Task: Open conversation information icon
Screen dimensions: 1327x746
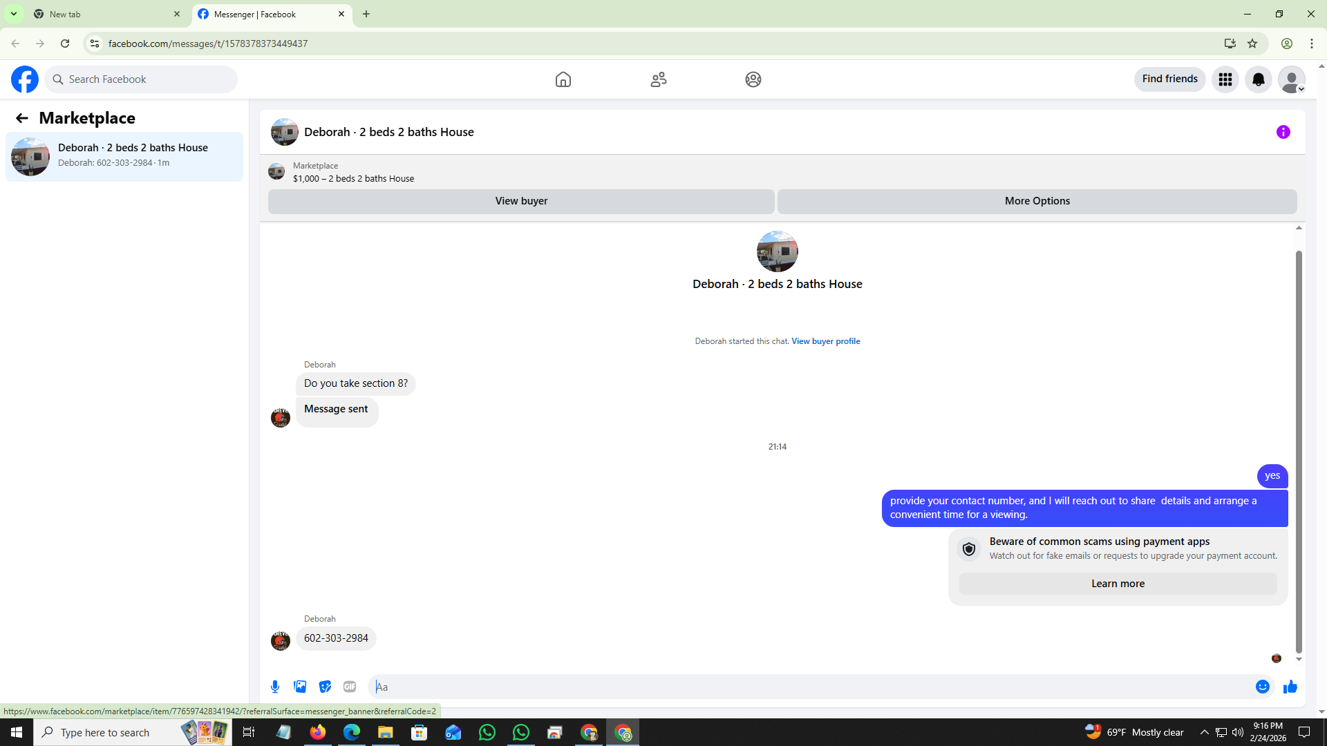Action: coord(1283,132)
